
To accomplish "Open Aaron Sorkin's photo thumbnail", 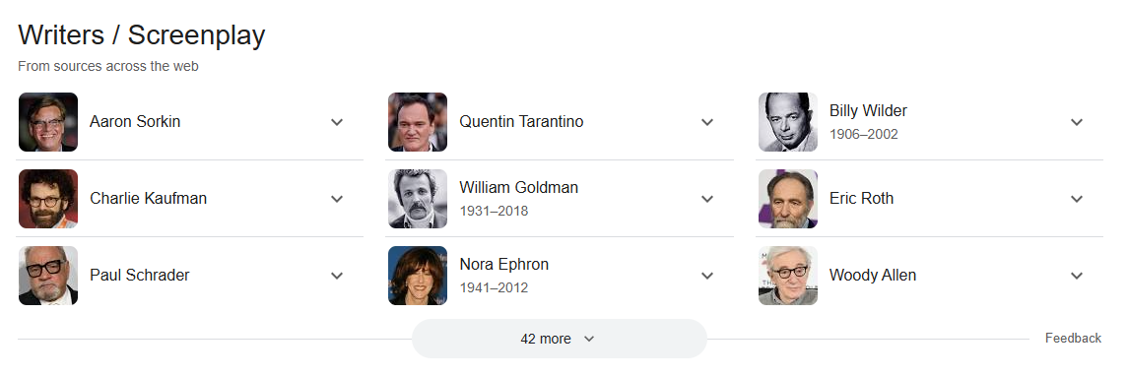I will pos(48,122).
